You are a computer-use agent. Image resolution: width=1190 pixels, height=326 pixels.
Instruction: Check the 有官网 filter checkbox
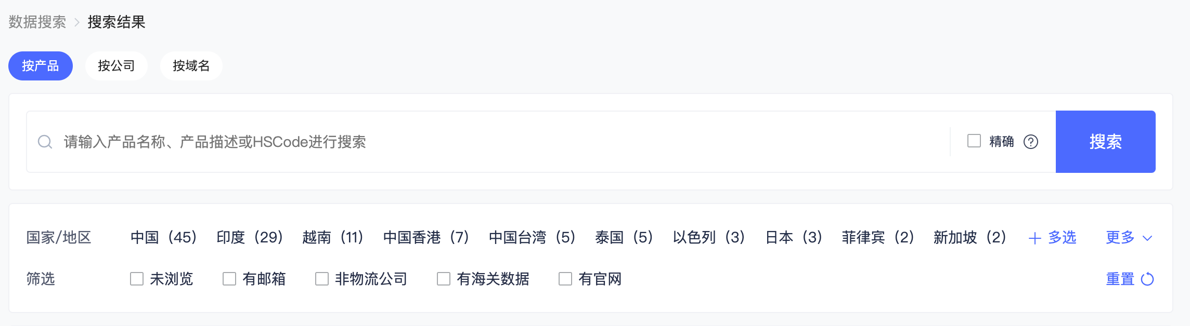565,279
